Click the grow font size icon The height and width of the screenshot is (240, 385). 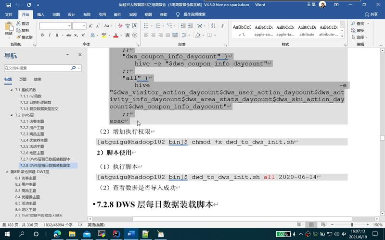click(x=90, y=26)
